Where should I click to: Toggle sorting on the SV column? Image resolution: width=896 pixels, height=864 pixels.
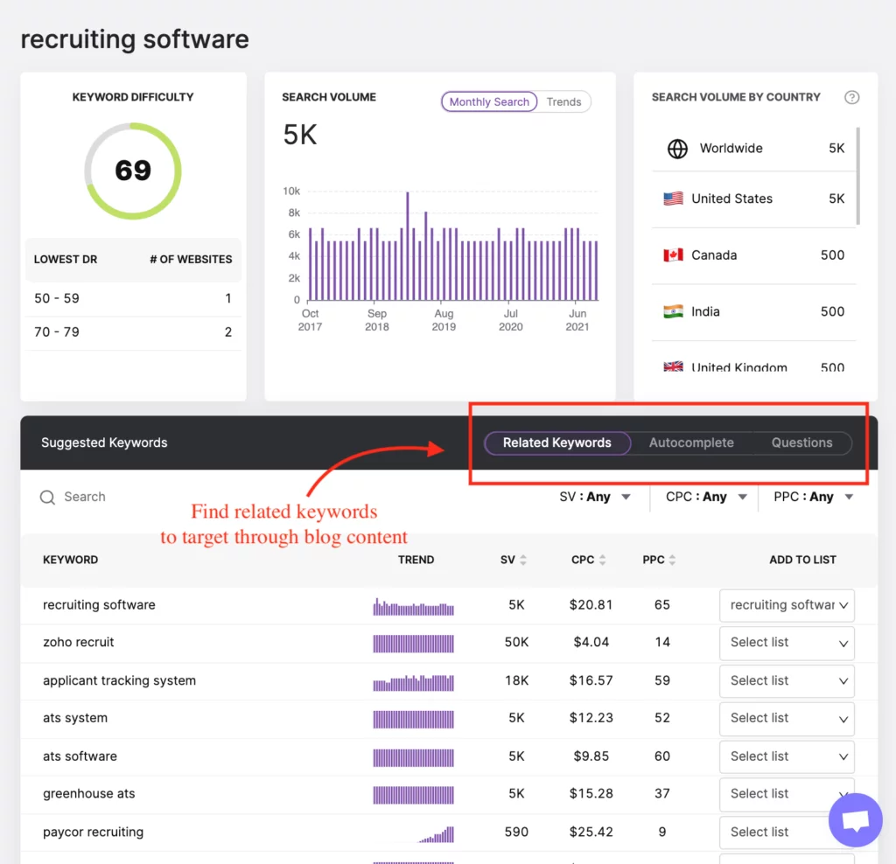click(525, 560)
